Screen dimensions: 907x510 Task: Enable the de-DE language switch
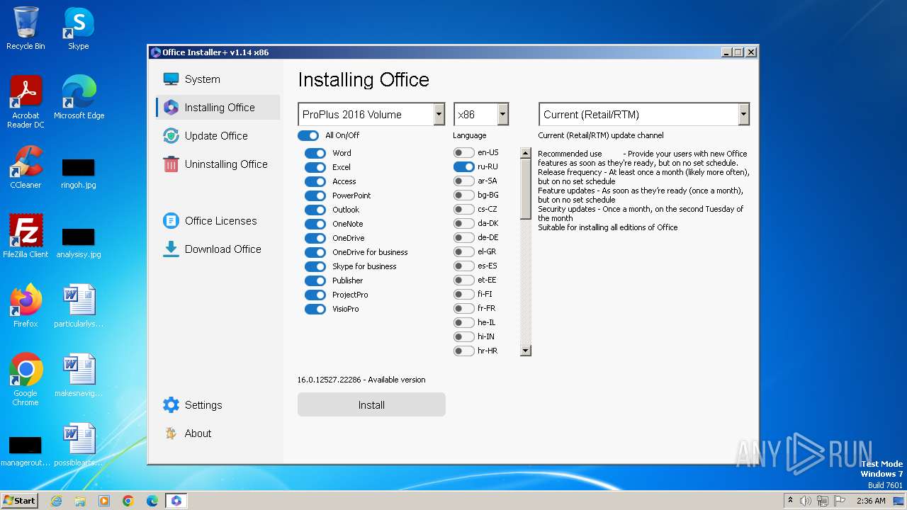[464, 237]
